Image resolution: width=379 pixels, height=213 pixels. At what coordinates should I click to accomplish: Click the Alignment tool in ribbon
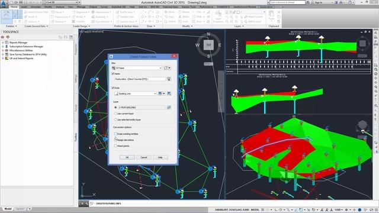point(81,12)
